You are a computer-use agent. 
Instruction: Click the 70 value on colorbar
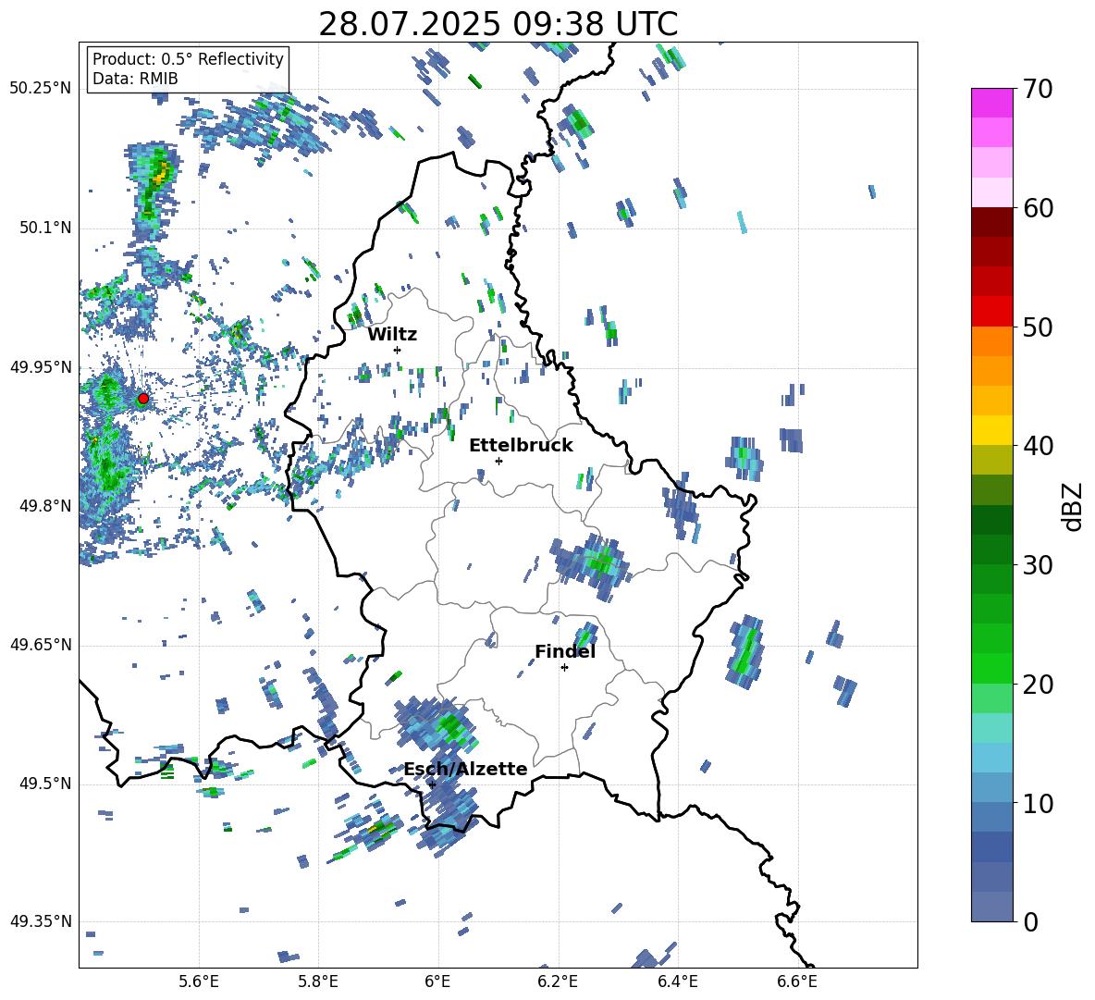1038,90
